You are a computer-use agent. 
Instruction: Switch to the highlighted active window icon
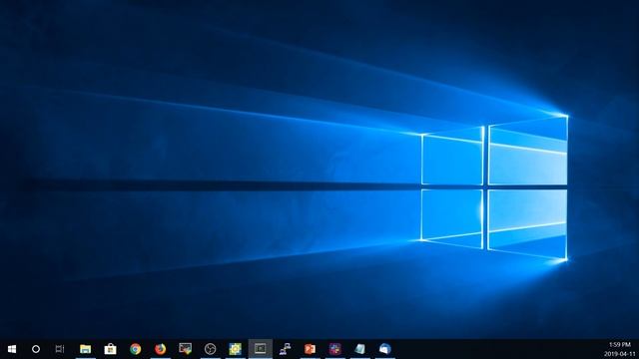click(x=260, y=348)
